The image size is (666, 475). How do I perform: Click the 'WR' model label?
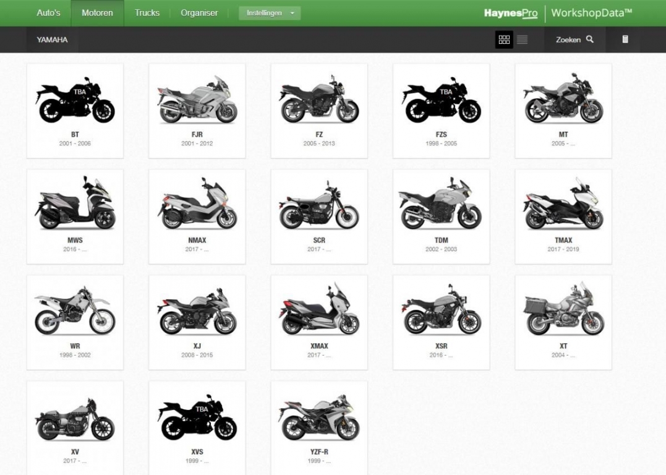[75, 346]
